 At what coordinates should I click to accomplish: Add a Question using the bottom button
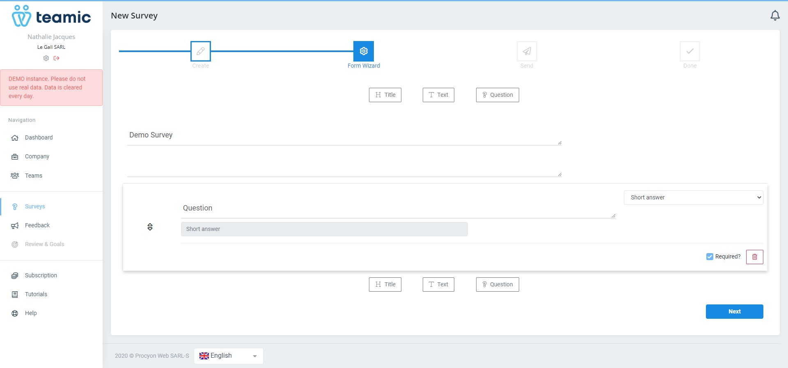[497, 284]
